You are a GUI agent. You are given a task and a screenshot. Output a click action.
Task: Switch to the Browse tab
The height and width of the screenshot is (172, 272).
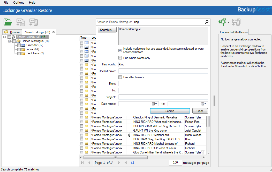point(12,32)
